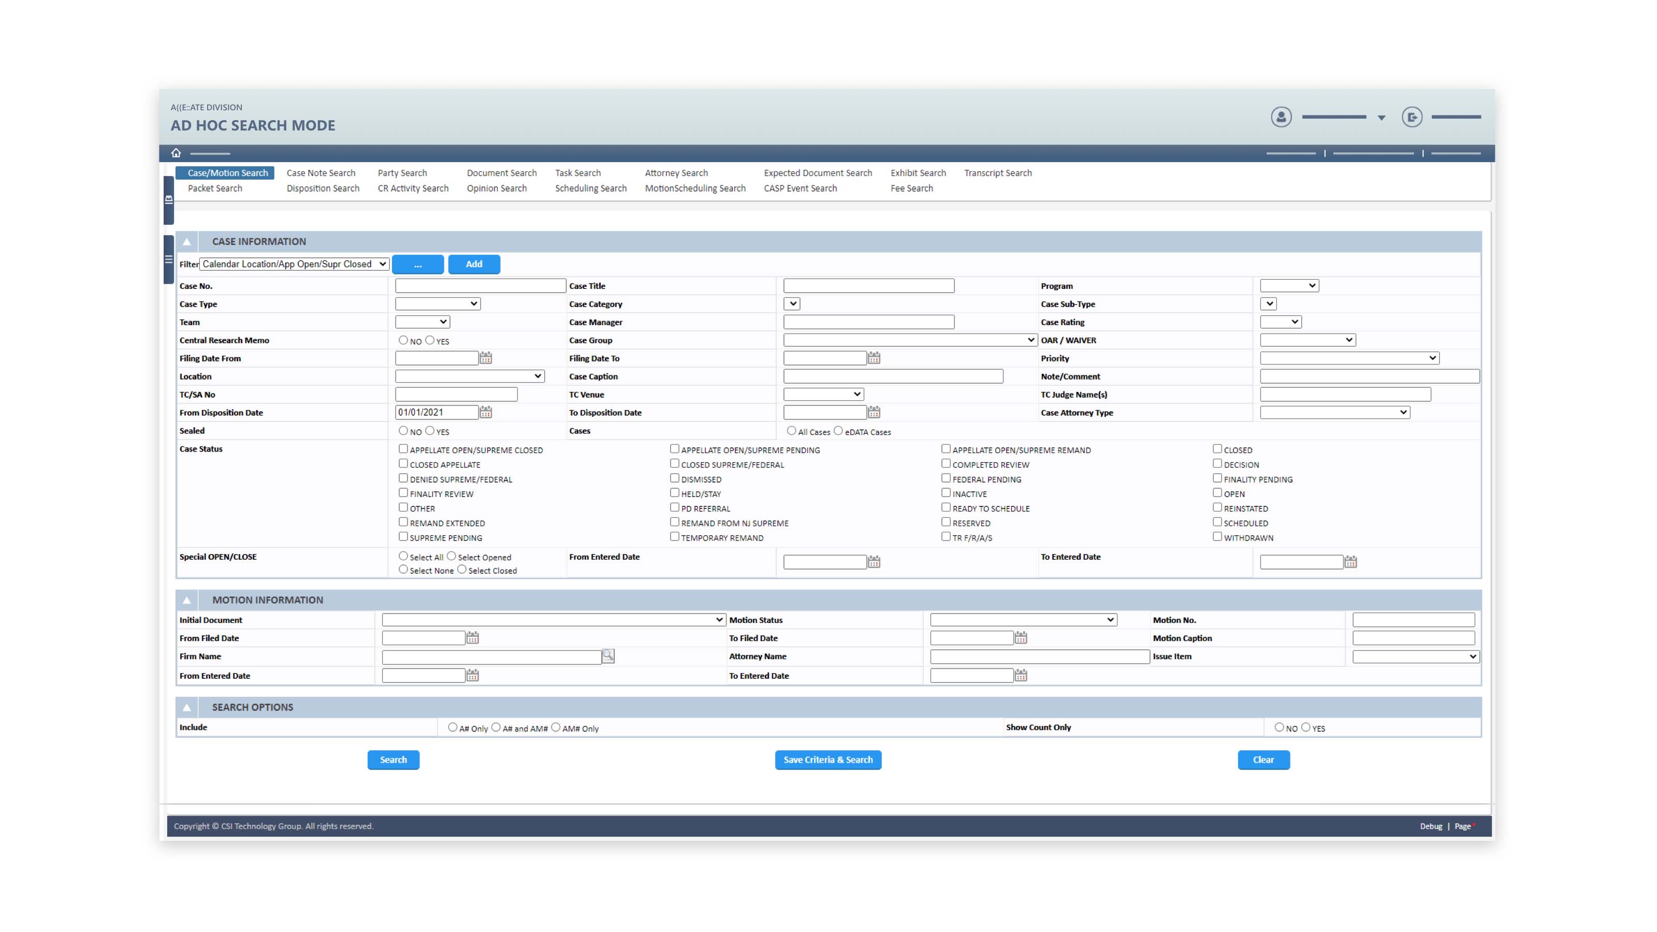Click the Motion No. input field
Image resolution: width=1657 pixels, height=932 pixels.
click(x=1414, y=620)
